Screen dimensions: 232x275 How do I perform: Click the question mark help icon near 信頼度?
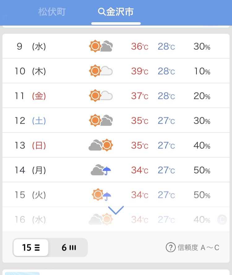pos(170,247)
